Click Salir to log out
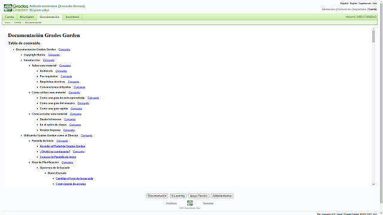 [375, 4]
